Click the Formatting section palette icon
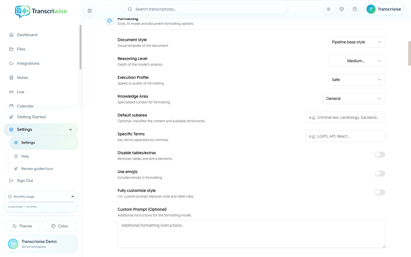Viewport: 411px width, 257px height. (x=110, y=21)
